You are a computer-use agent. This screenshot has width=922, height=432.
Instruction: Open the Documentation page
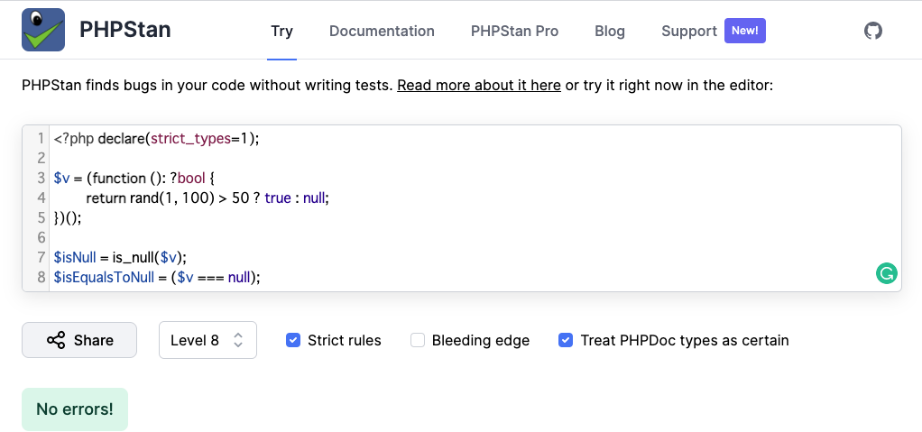pos(382,31)
